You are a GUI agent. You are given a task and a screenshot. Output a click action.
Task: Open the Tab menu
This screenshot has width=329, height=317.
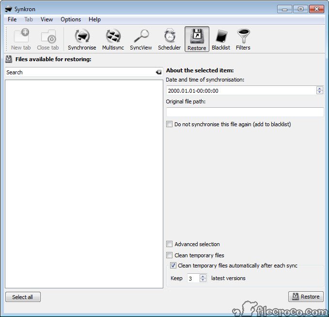[x=29, y=19]
